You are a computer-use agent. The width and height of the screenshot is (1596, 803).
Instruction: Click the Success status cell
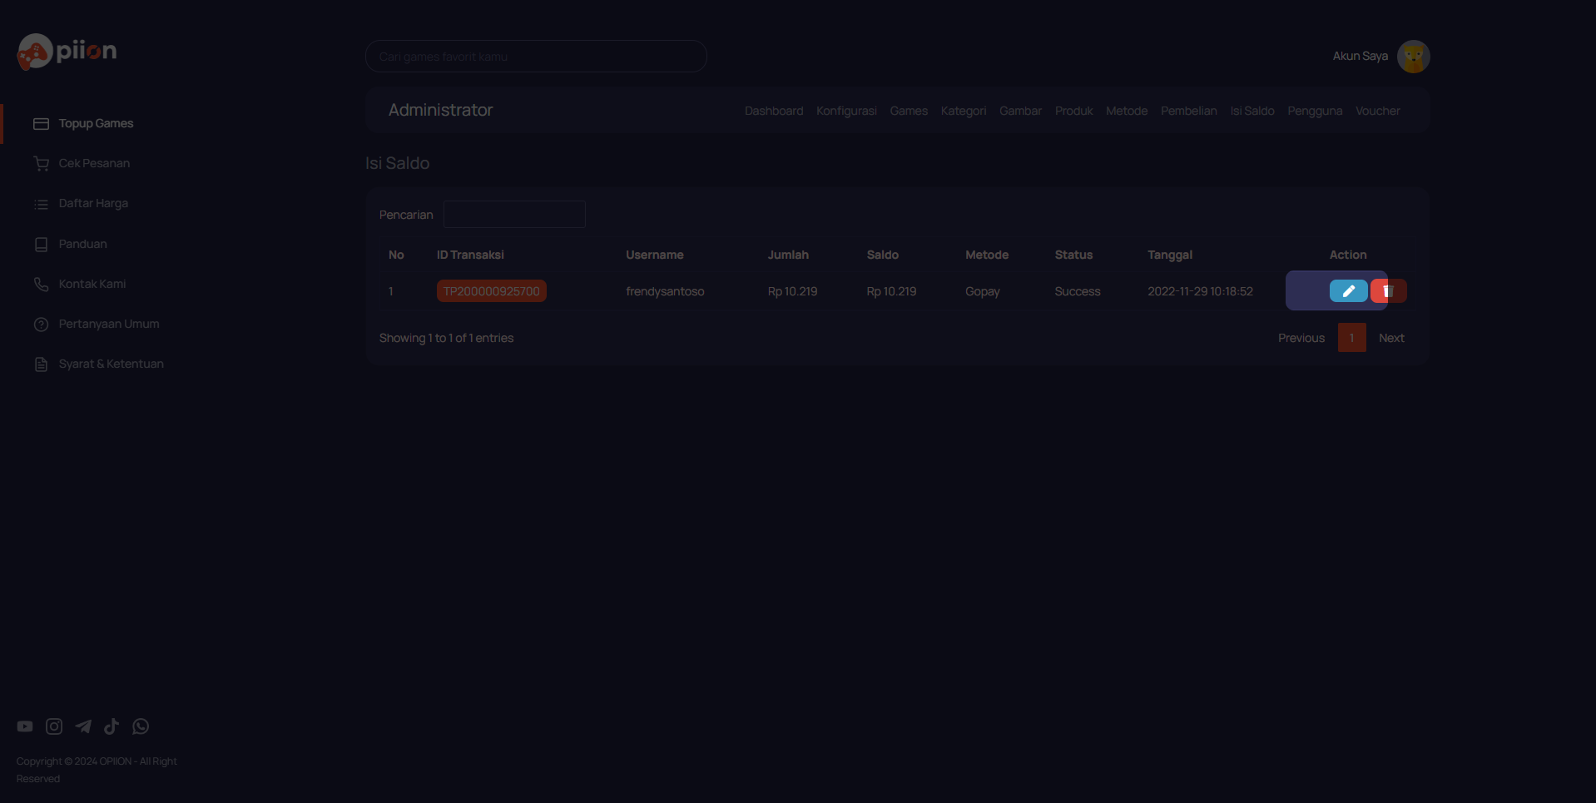tap(1078, 291)
